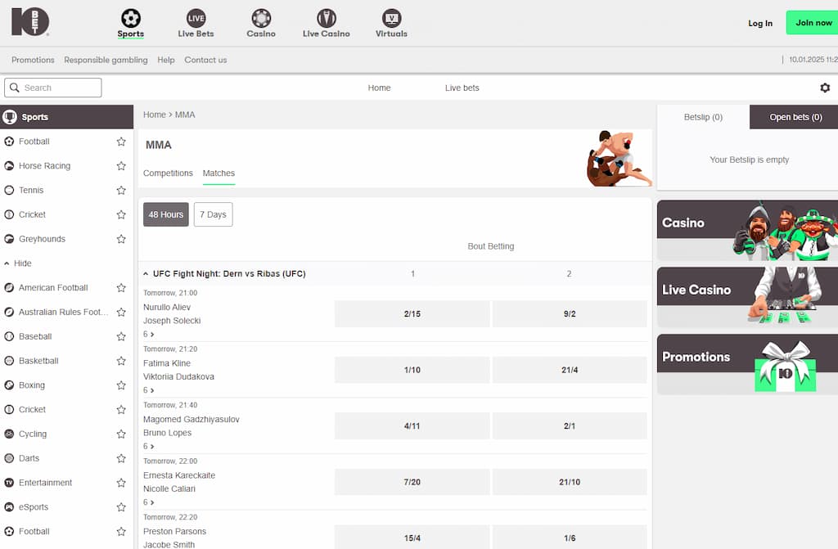838x549 pixels.
Task: Favorite Darts with its star
Action: pos(121,458)
